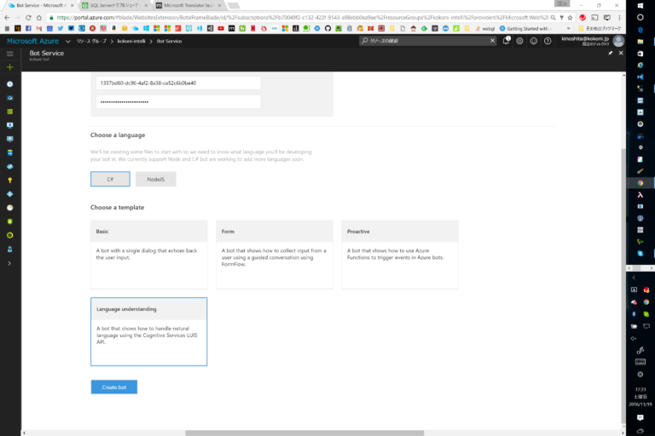Viewport: 655px width, 436px height.
Task: Open the feedback smiley icon
Action: point(533,41)
